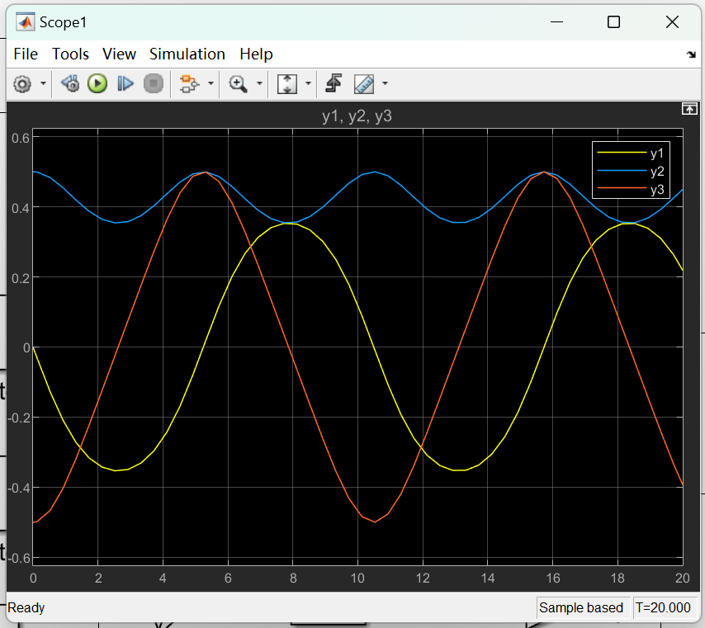Toggle y1 signal visibility in legend
The image size is (705, 628).
pos(656,153)
